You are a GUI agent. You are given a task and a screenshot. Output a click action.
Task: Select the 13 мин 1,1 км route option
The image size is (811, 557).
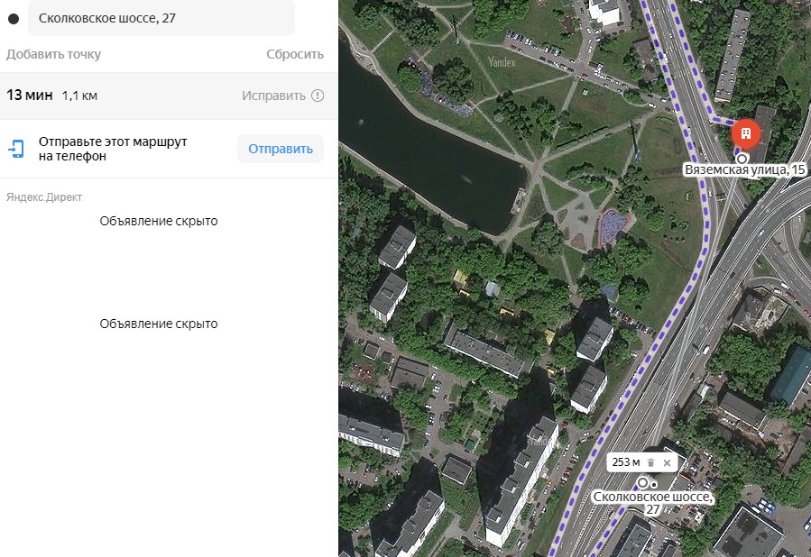(169, 96)
